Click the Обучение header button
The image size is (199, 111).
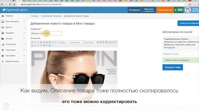pos(149,10)
